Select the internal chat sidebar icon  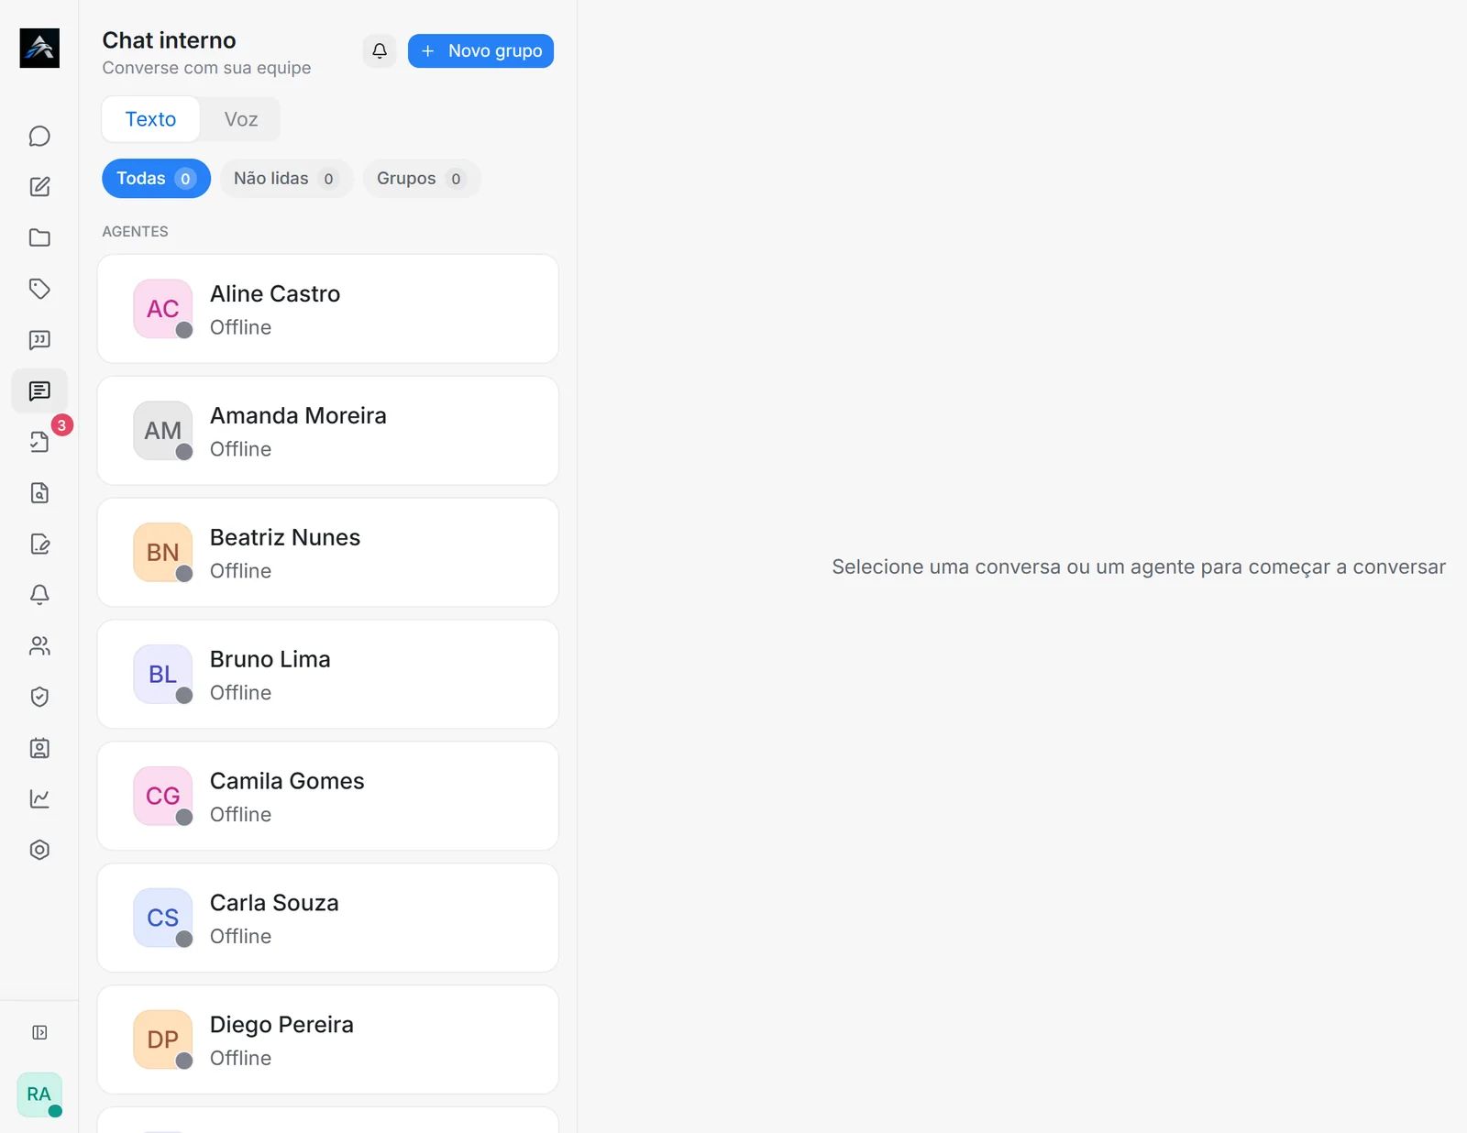(39, 391)
